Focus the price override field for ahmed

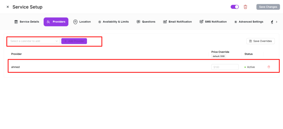click(225, 67)
